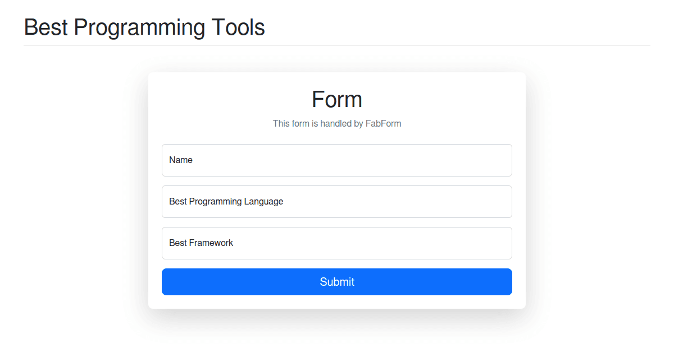
Task: Submit the programming tools form
Action: pyautogui.click(x=337, y=282)
